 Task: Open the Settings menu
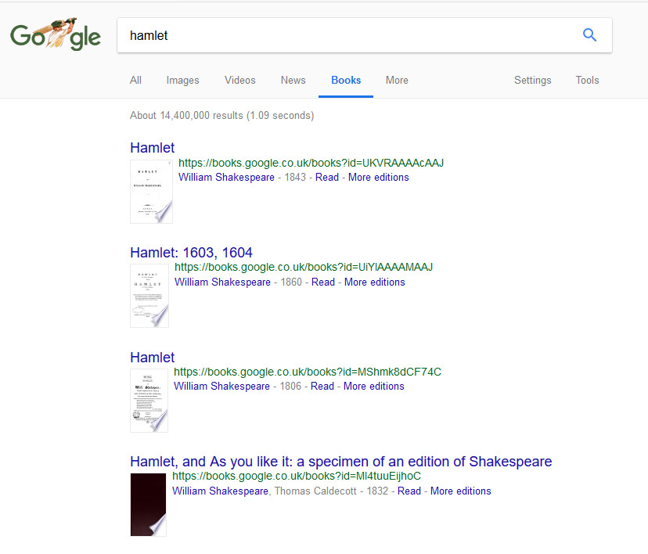(x=532, y=80)
